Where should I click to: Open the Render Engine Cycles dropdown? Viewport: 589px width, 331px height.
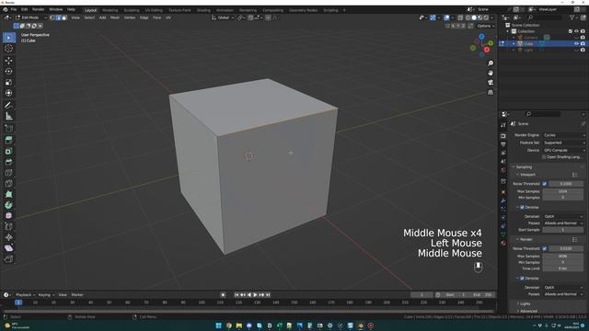click(564, 135)
